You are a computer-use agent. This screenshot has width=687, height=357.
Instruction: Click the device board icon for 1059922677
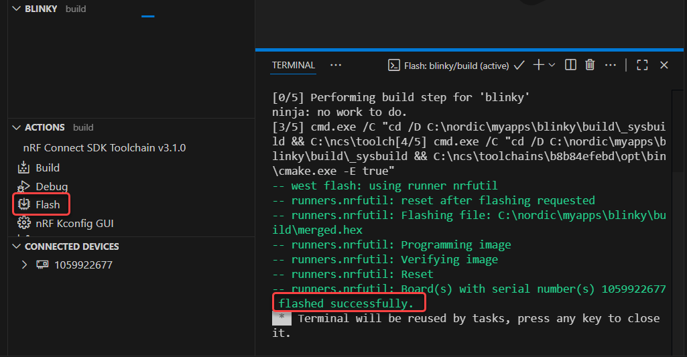(42, 265)
